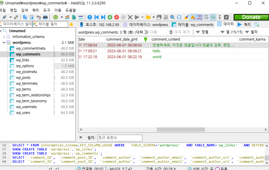The width and height of the screenshot is (269, 170).
Task: Click the broom Clean up icon
Action: click(186, 17)
